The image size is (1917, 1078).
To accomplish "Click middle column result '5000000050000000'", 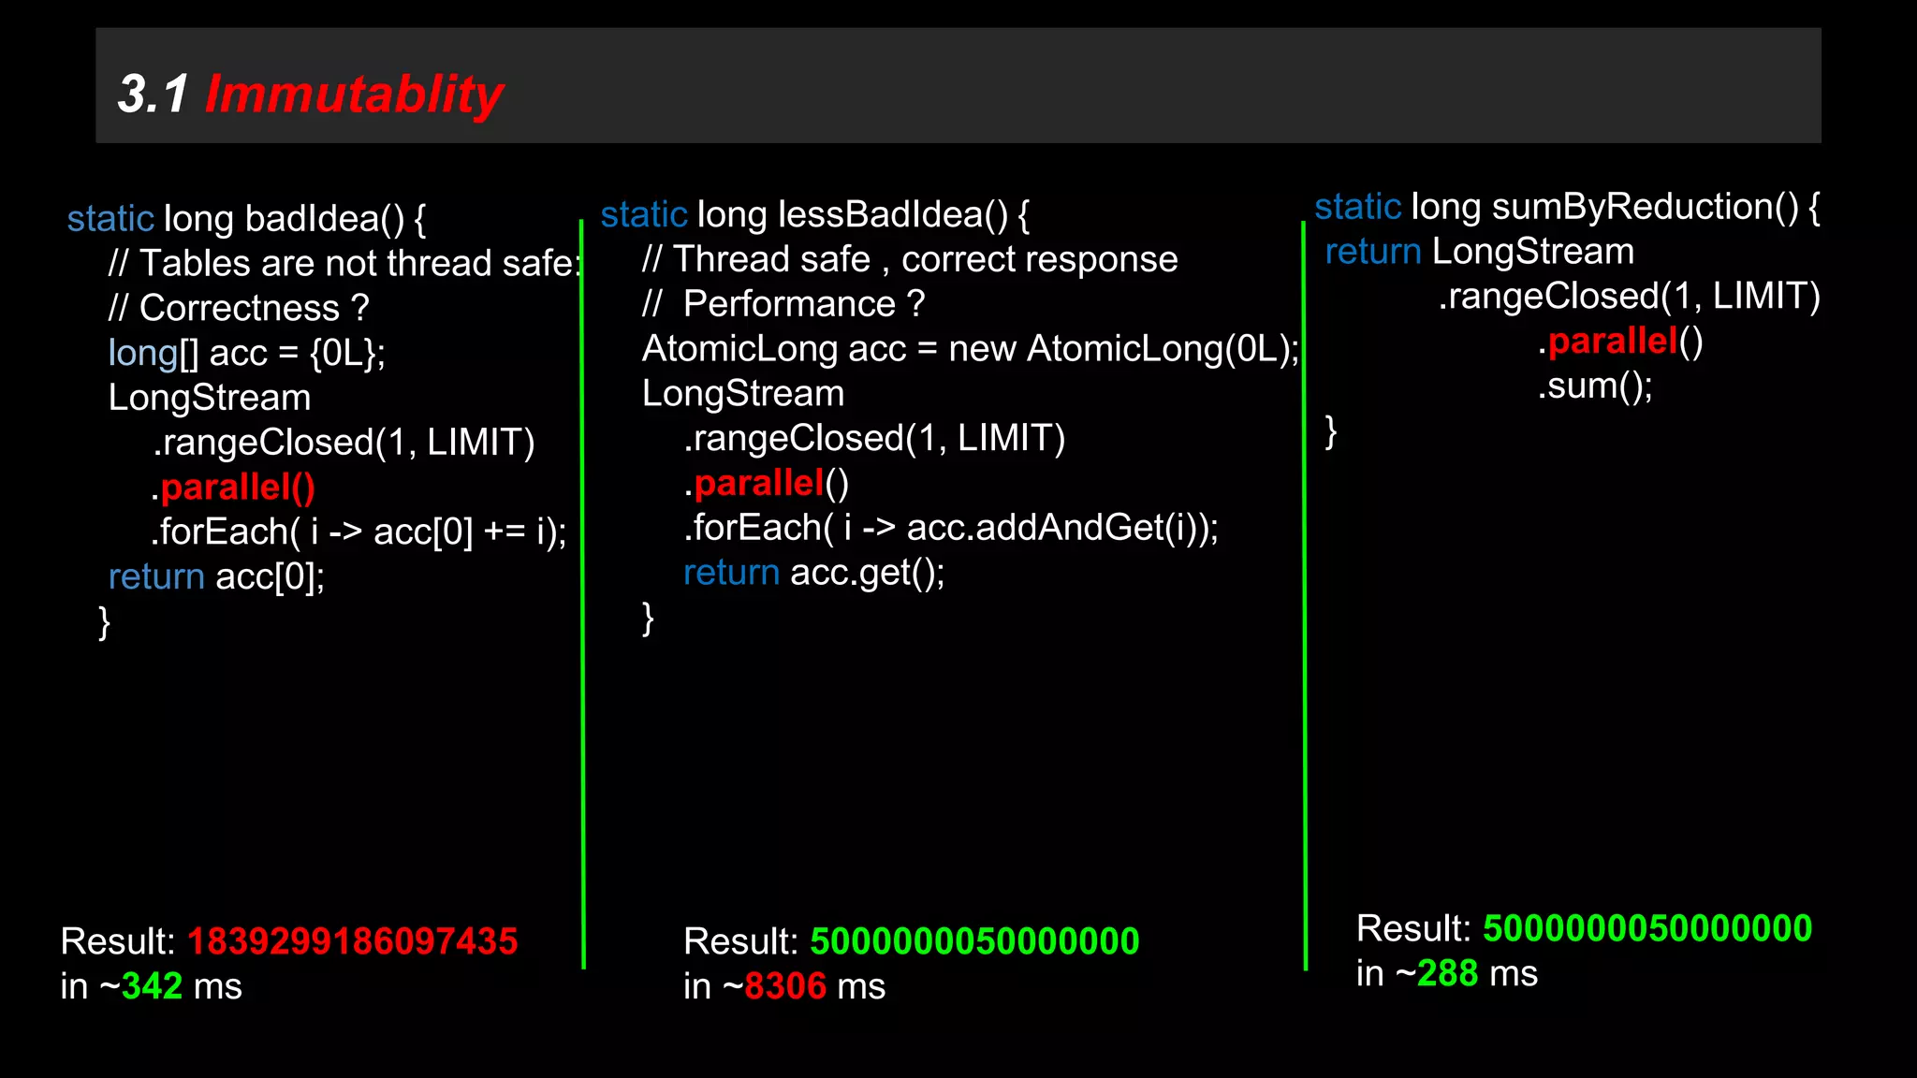I will [974, 941].
